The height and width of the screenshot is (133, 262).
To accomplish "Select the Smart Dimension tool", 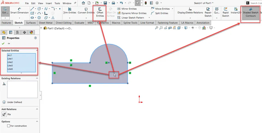I will (x=19, y=11).
